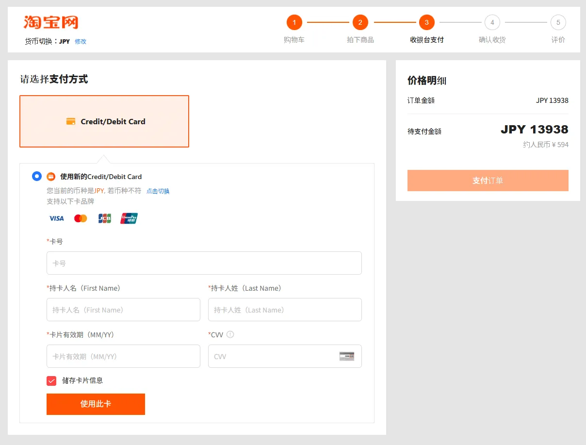Click the 卡片有效期 (MM/YY) expiry field

point(123,356)
